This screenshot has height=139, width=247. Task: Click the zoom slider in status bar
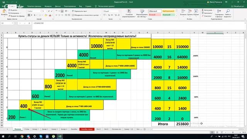pyautogui.click(x=233, y=132)
